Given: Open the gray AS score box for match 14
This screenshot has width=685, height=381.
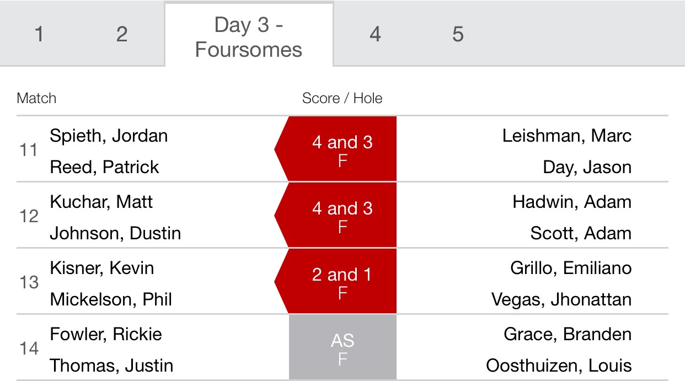Looking at the screenshot, I should pyautogui.click(x=342, y=347).
